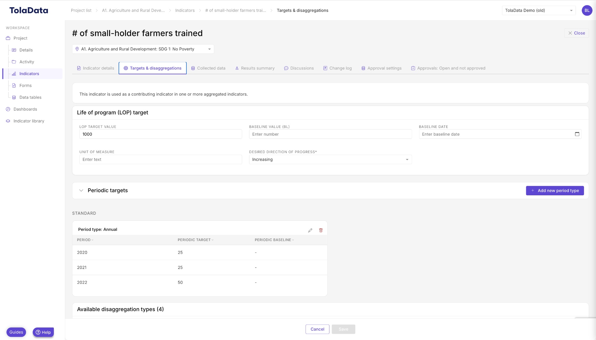Click A1. Agriculture and Rural Deve... breadcrumb
The width and height of the screenshot is (596, 340).
[133, 10]
